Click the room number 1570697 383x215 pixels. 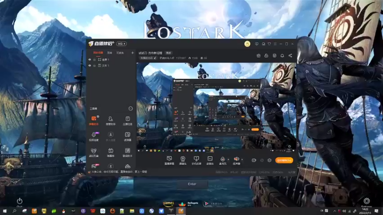point(181,58)
